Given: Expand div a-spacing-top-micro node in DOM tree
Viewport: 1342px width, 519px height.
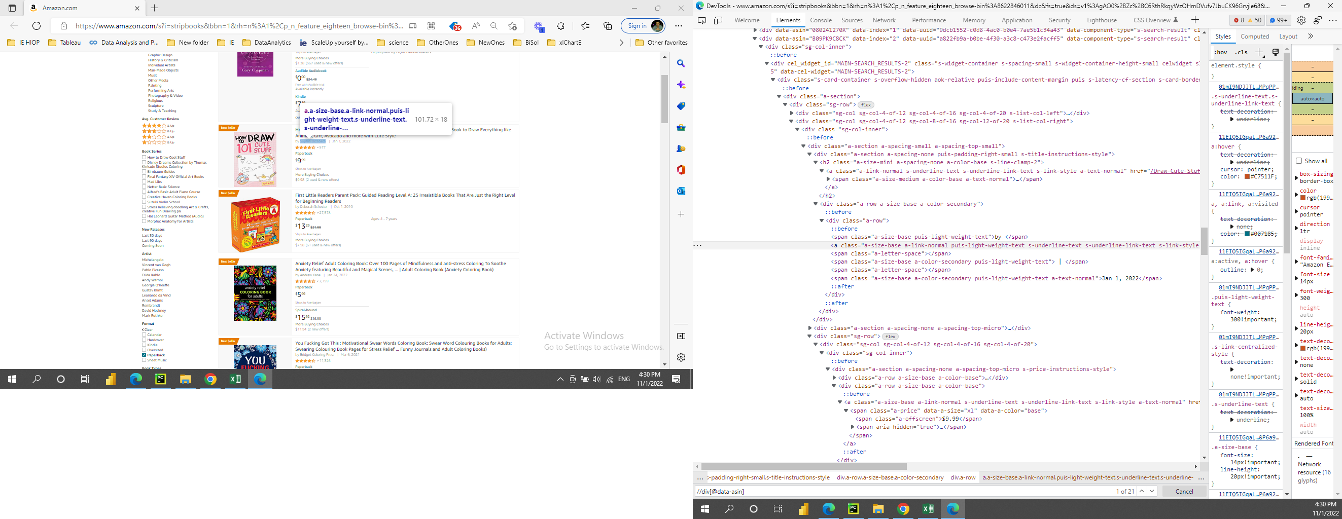Looking at the screenshot, I should pos(809,328).
